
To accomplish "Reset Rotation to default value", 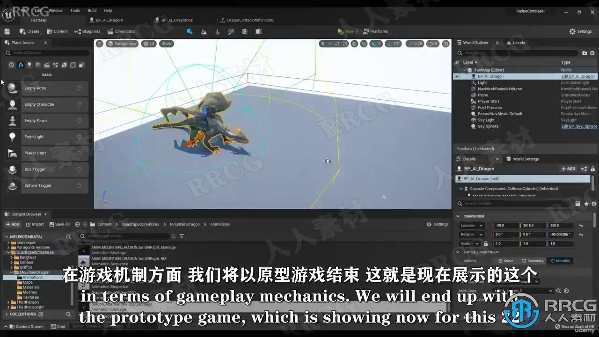I will click(x=581, y=234).
